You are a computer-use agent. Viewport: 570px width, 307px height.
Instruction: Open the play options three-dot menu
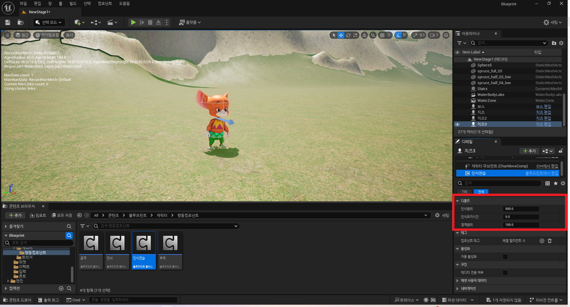pos(167,22)
